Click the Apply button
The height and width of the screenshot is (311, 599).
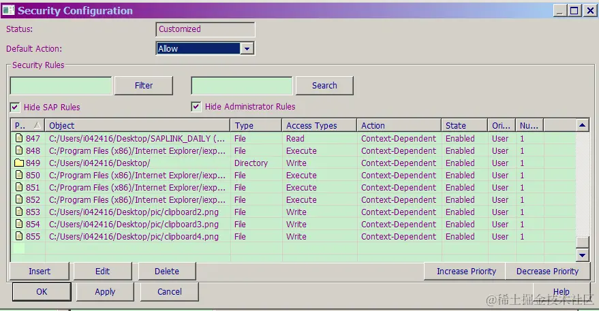105,291
